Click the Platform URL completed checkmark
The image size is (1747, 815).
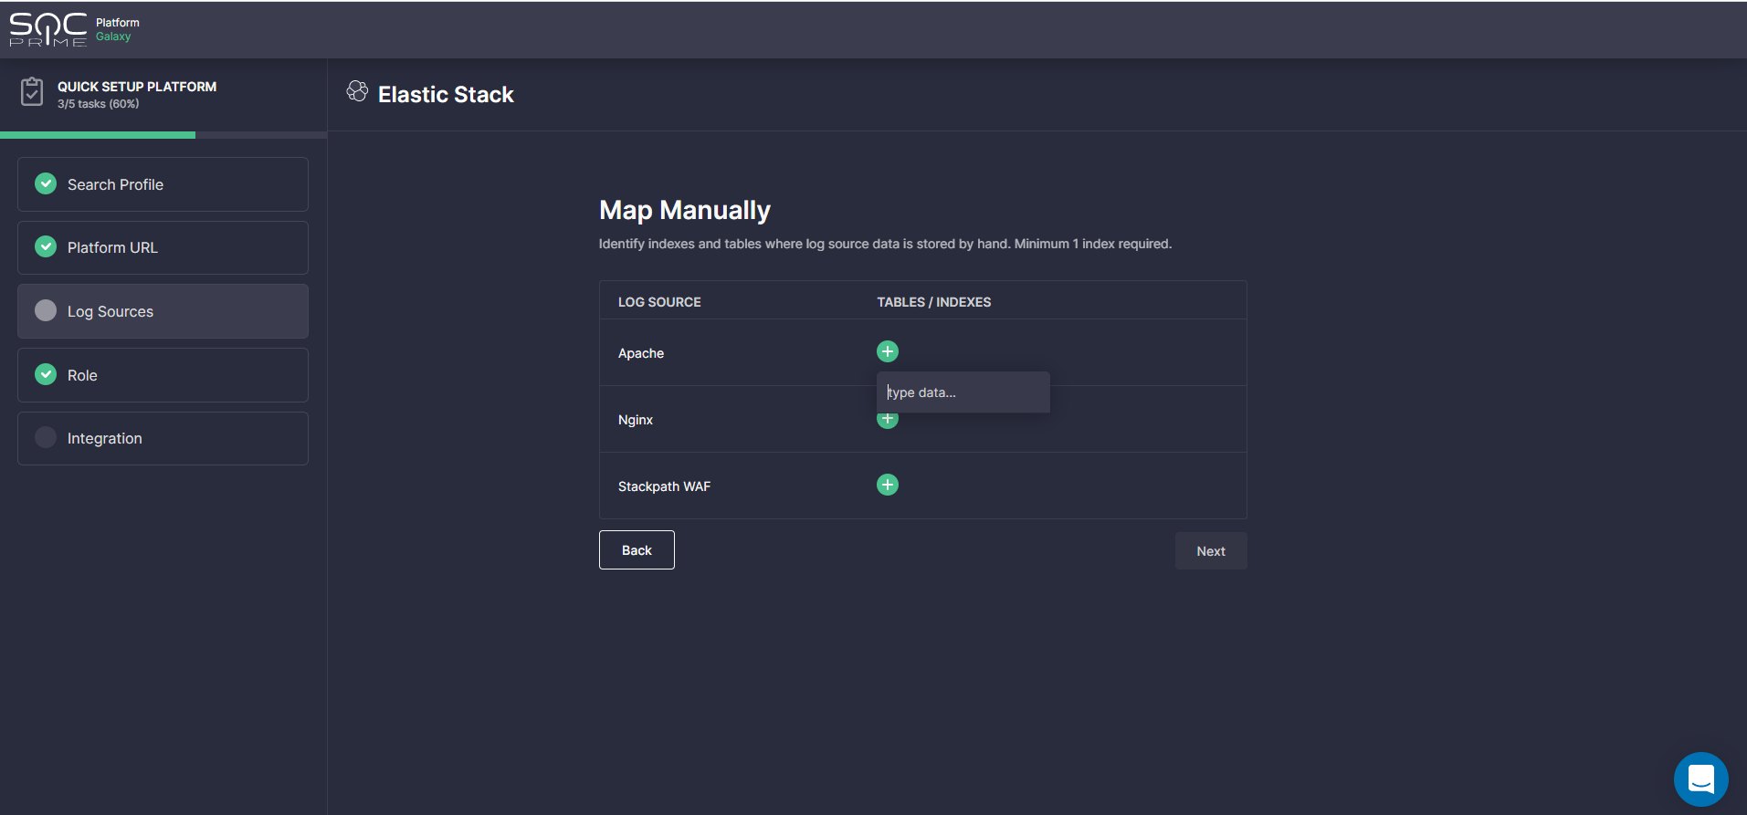(x=46, y=246)
